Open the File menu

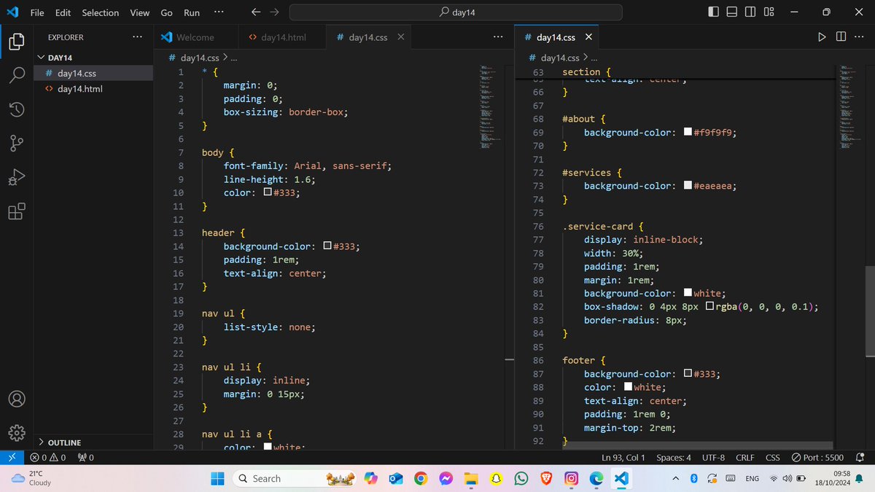pos(37,12)
